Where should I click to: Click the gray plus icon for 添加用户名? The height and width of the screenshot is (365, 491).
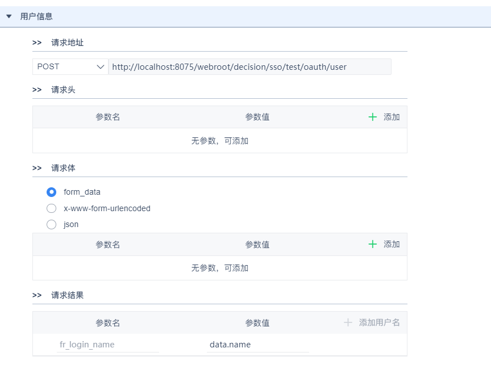point(348,322)
